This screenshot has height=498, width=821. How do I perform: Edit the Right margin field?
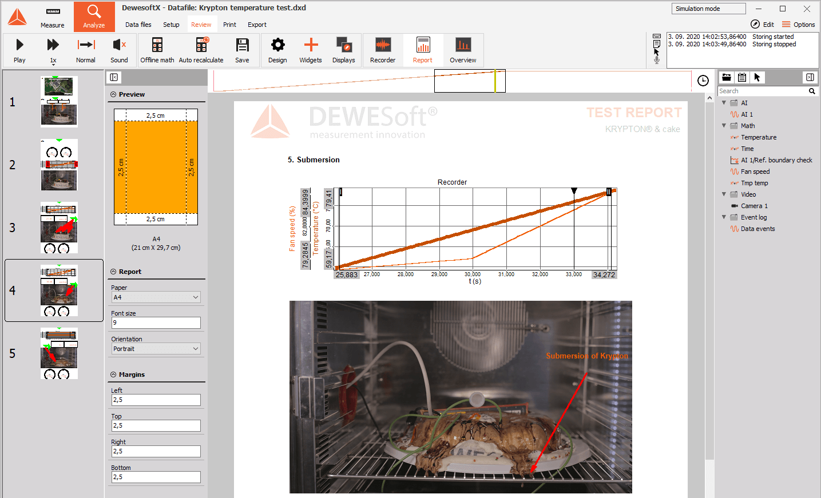point(156,451)
